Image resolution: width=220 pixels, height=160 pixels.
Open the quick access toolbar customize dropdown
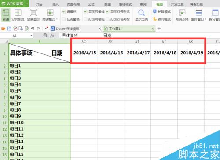46,28
